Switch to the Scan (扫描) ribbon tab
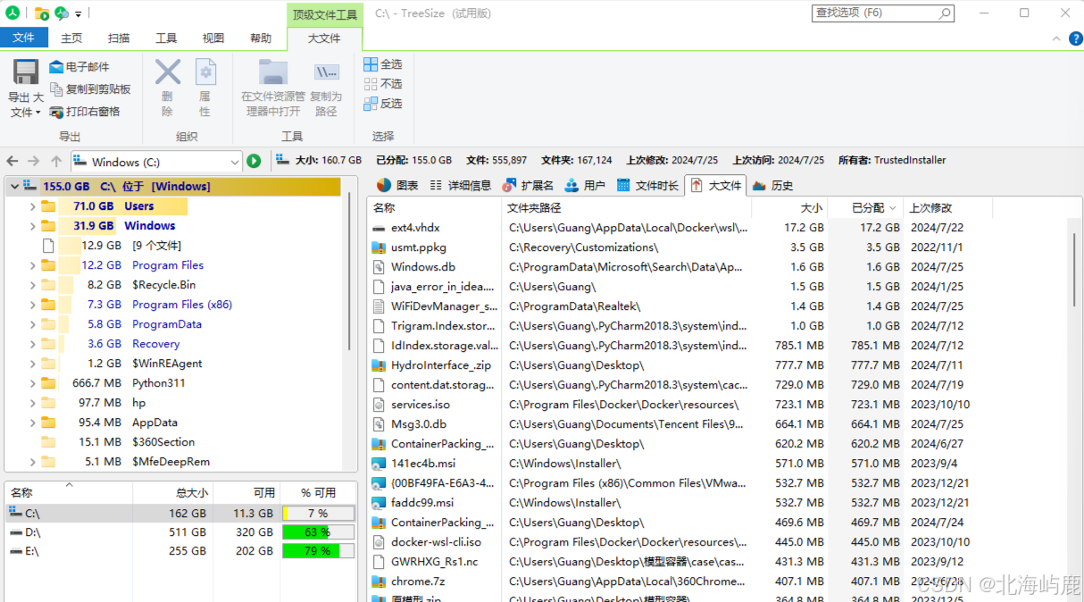 119,38
